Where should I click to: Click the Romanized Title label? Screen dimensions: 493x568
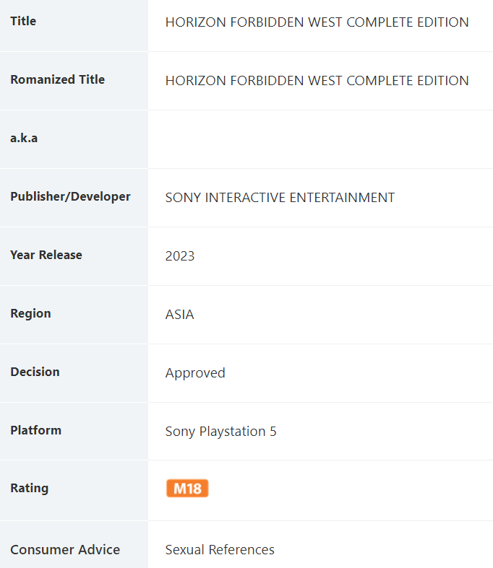(x=57, y=79)
